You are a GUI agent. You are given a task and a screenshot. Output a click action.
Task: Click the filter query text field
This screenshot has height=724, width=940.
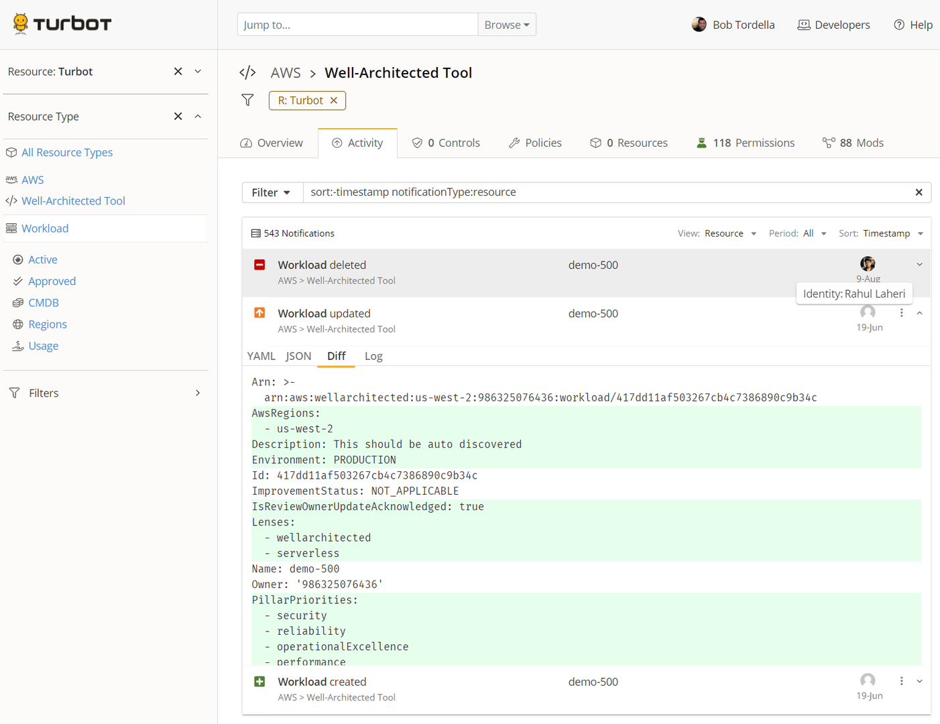click(605, 192)
